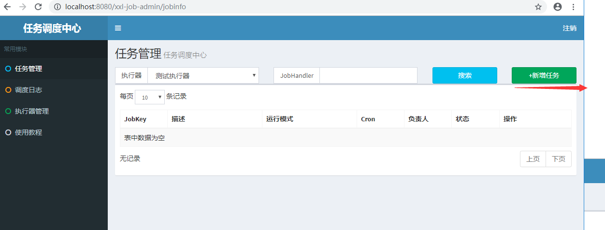Click the 常用模块 sidebar section label

(x=15, y=49)
